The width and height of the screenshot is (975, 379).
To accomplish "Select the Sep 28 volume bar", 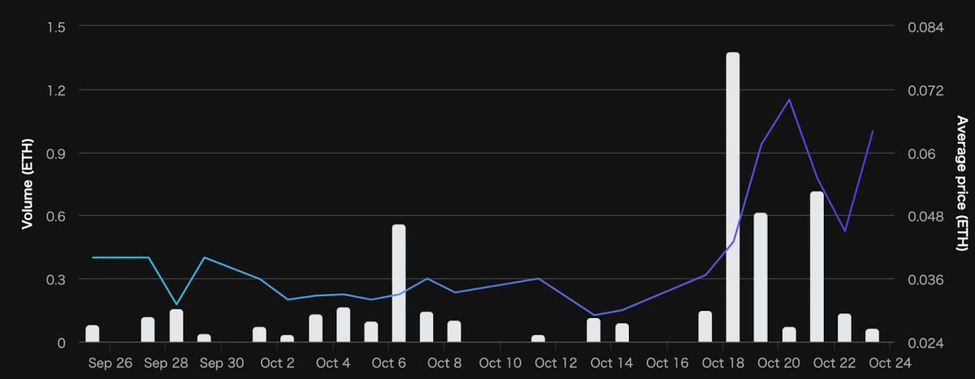I will tap(176, 325).
